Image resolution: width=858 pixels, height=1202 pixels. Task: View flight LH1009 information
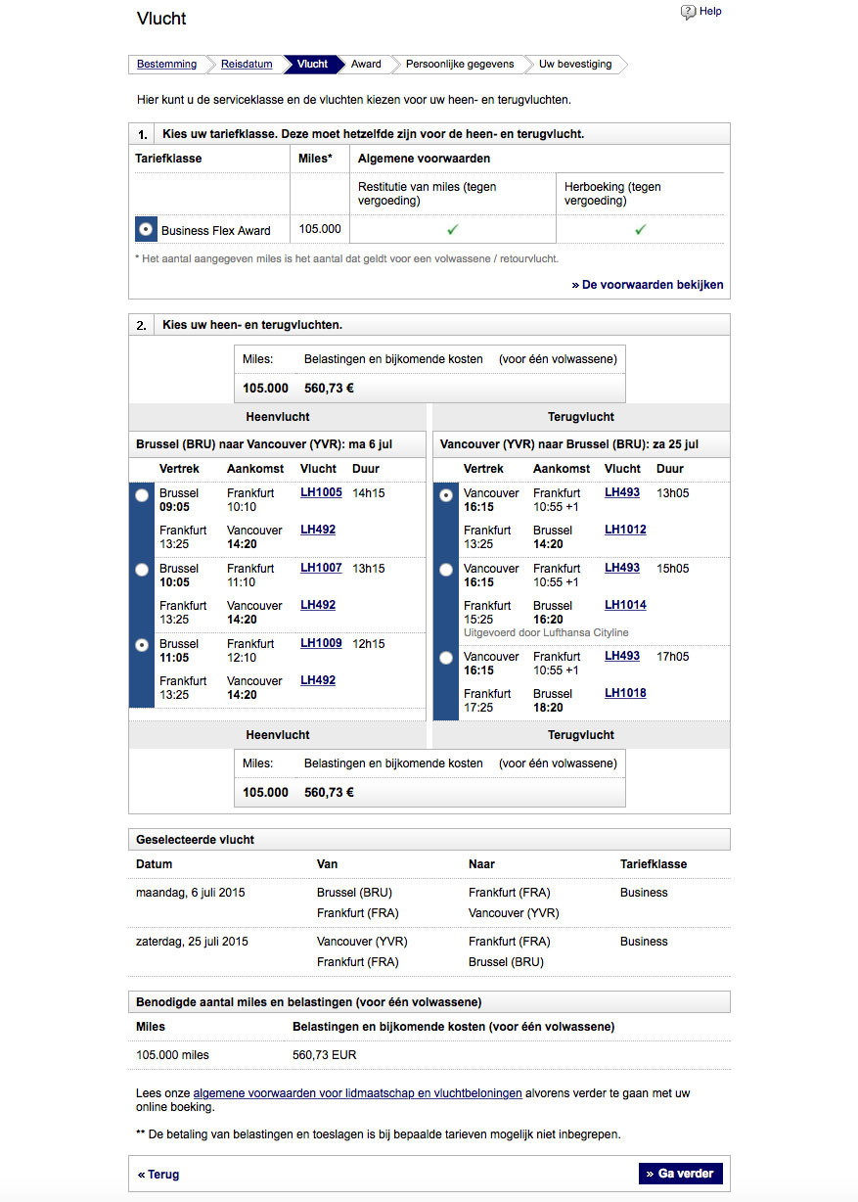321,643
